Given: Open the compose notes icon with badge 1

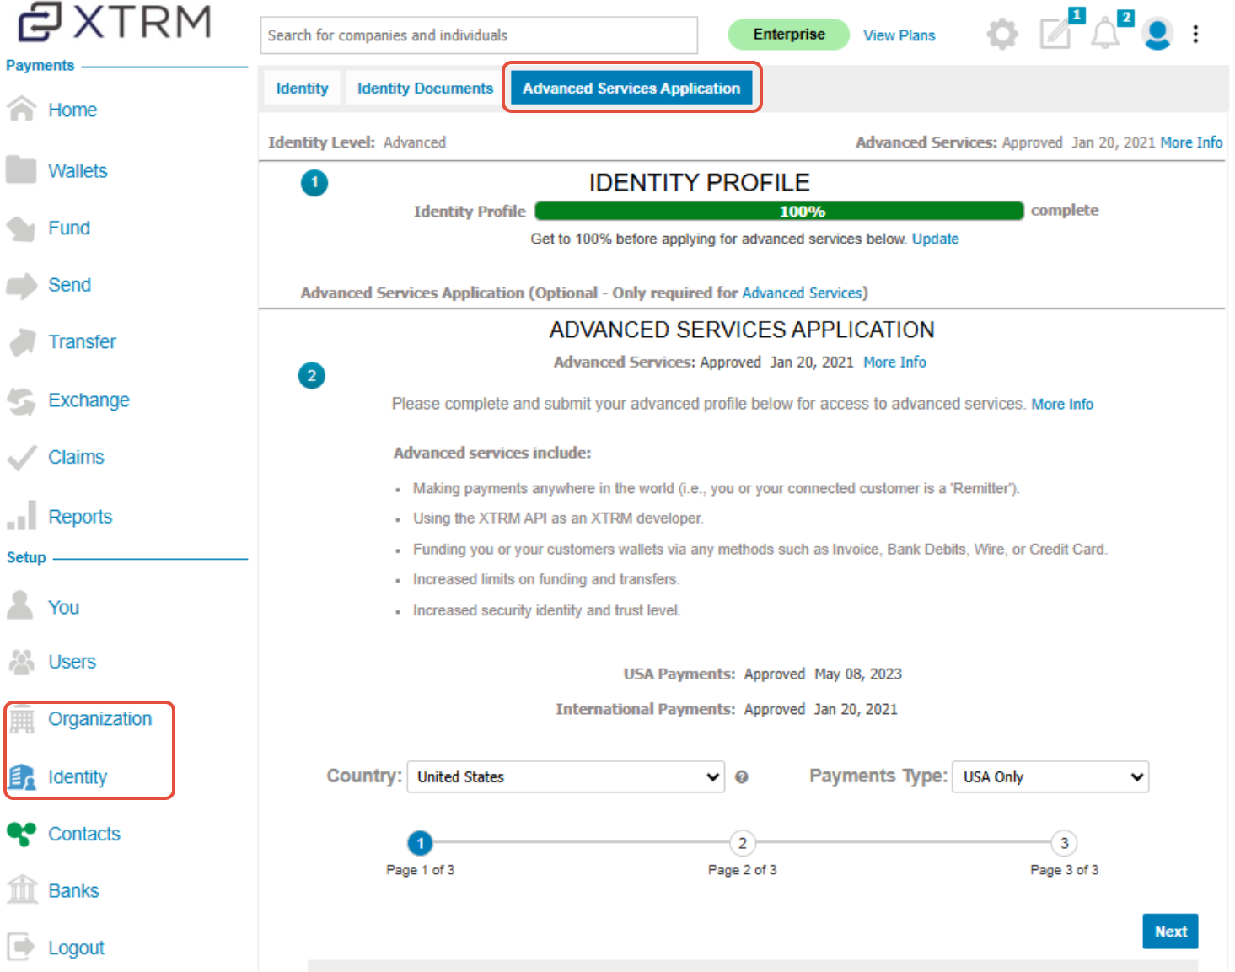Looking at the screenshot, I should pyautogui.click(x=1055, y=34).
